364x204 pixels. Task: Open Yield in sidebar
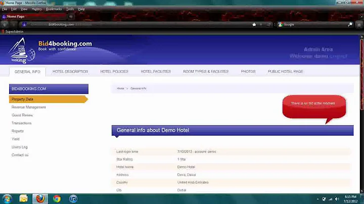(16, 139)
